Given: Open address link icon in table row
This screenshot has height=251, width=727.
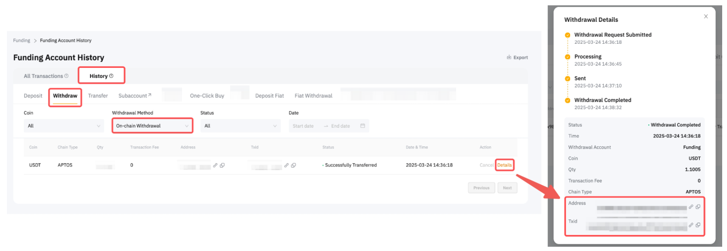Looking at the screenshot, I should coord(215,166).
